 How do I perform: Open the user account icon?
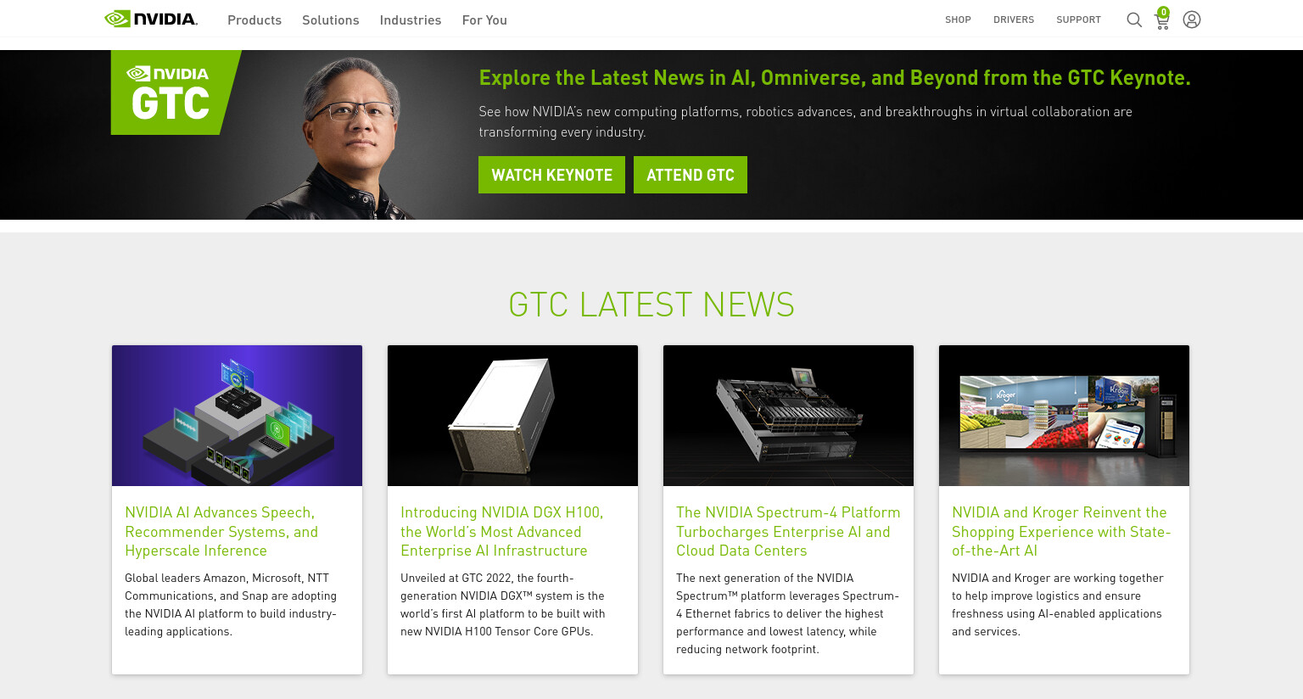pyautogui.click(x=1192, y=20)
